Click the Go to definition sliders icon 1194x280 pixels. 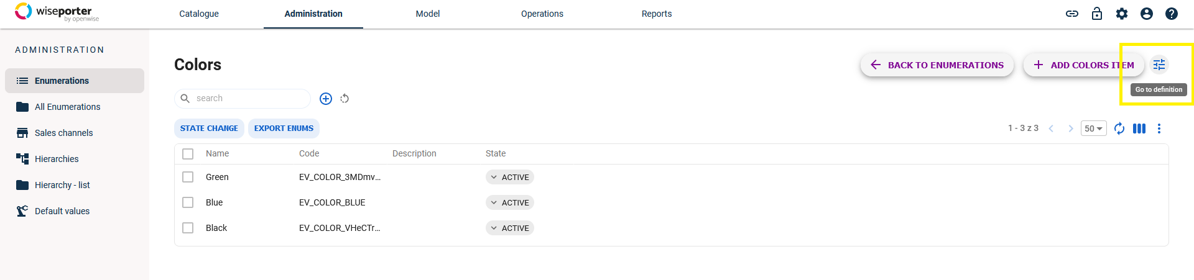click(x=1159, y=65)
